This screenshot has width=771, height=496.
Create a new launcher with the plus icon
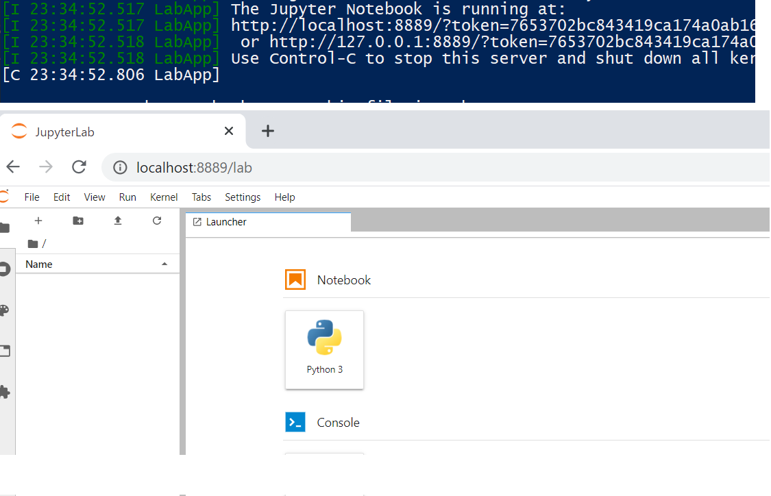[x=38, y=221]
